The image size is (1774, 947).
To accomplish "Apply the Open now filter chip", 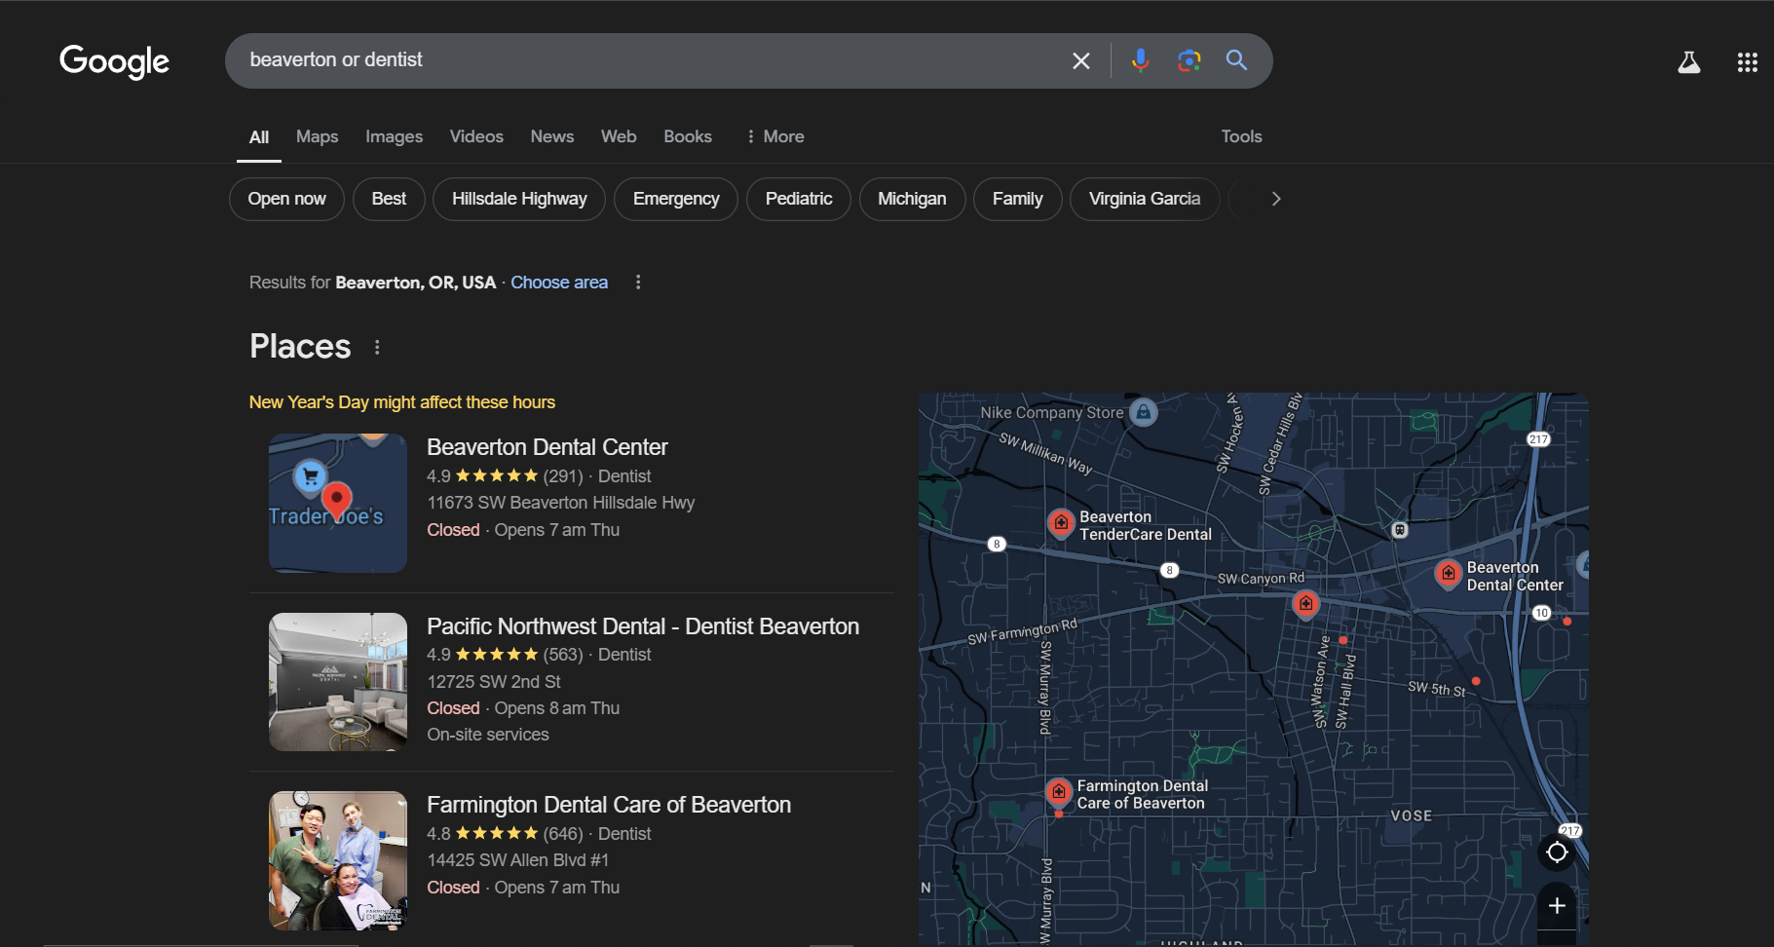I will point(286,199).
